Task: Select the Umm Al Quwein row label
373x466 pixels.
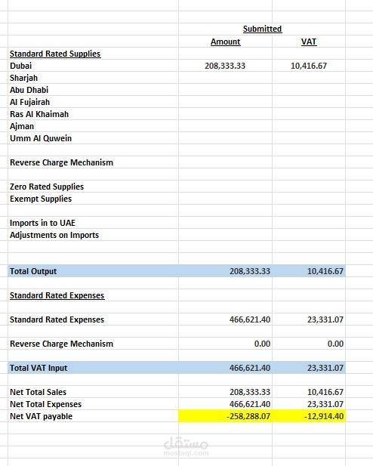Action: tap(41, 138)
